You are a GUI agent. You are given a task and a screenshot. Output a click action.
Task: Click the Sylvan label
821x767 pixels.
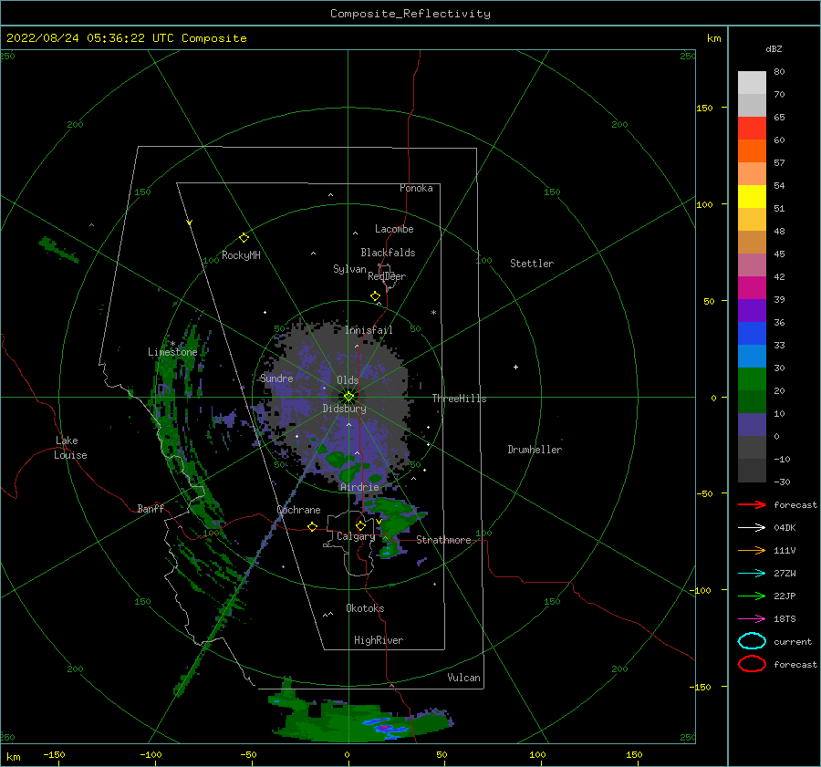coord(349,269)
